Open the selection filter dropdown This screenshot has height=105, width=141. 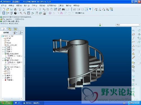pos(128,25)
